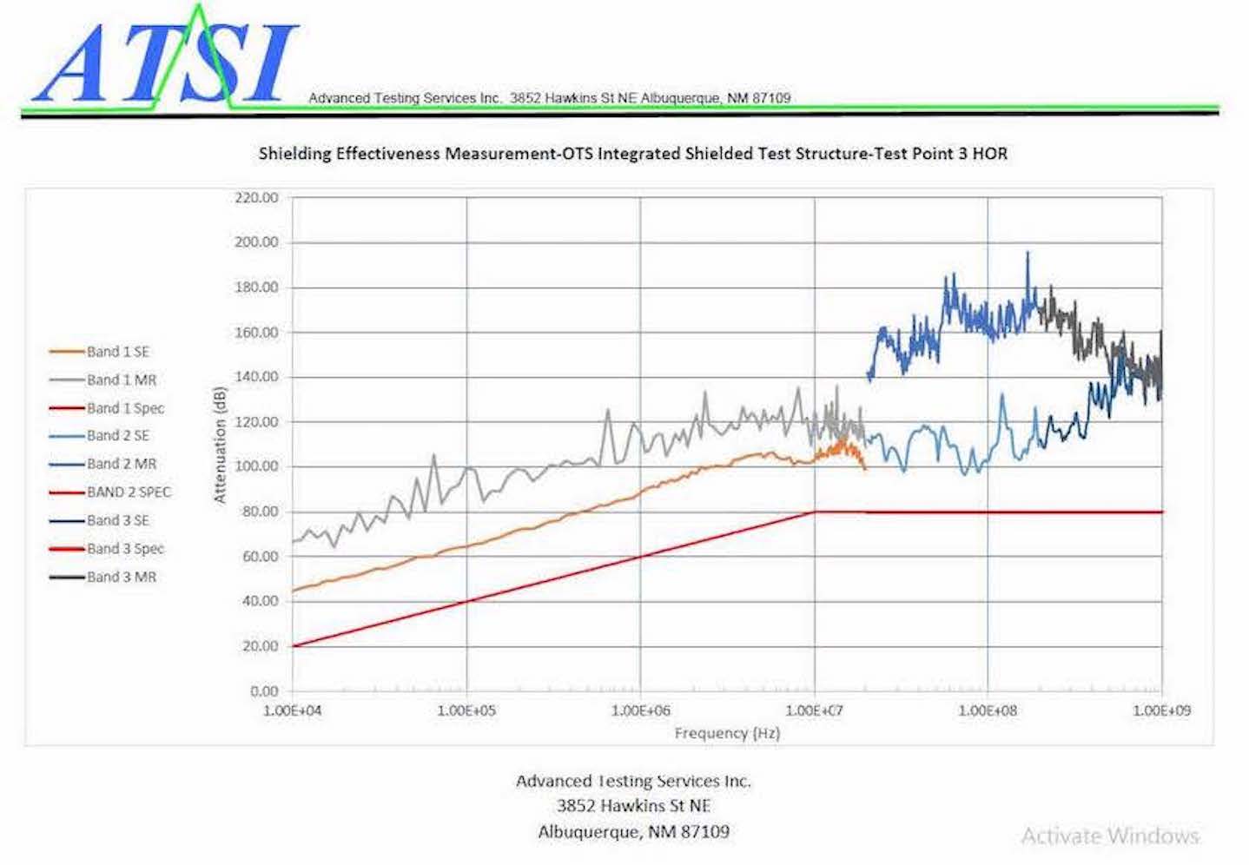Click the gray Band 1 MR legend swatch
This screenshot has height=865, width=1249.
(x=67, y=380)
